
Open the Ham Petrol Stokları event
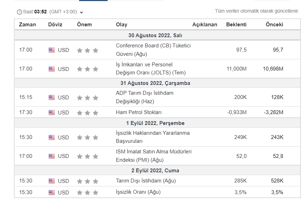pos(139,113)
